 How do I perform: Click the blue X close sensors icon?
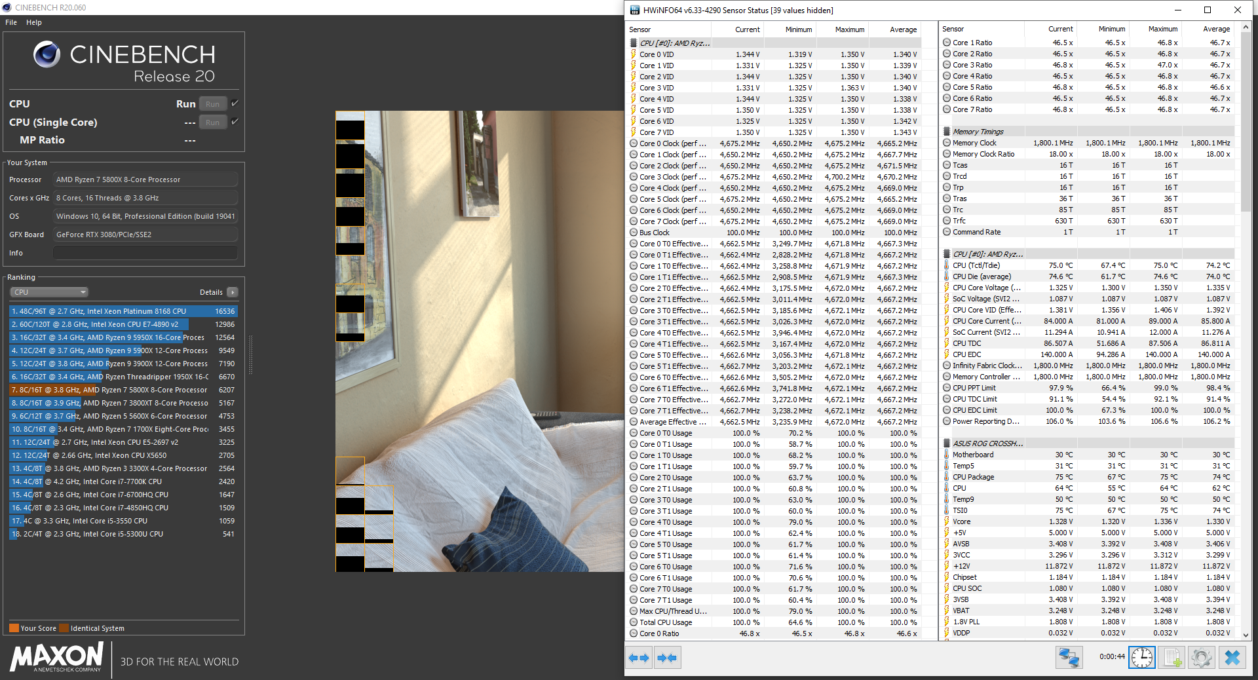pyautogui.click(x=1232, y=657)
